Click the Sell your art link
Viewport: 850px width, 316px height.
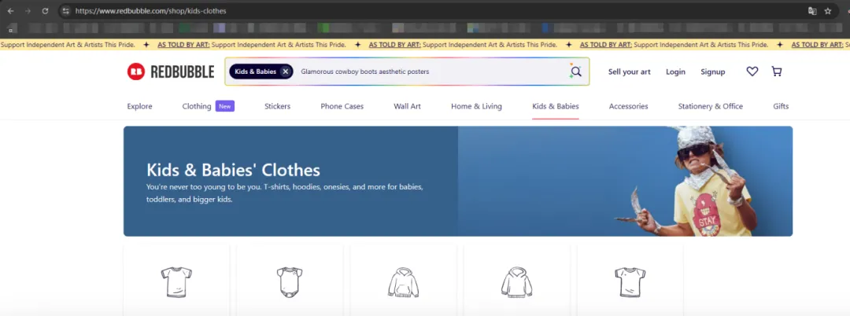[630, 72]
